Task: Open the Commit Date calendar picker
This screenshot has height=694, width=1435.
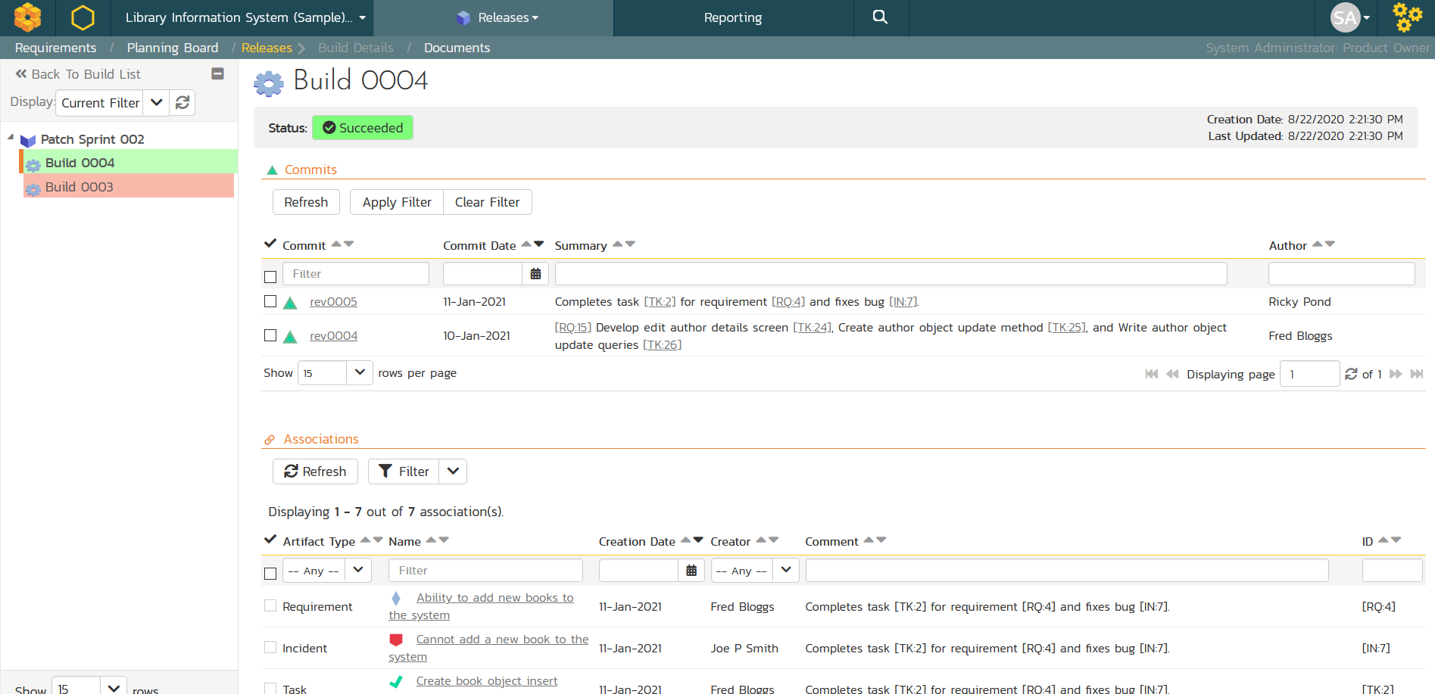Action: (535, 274)
